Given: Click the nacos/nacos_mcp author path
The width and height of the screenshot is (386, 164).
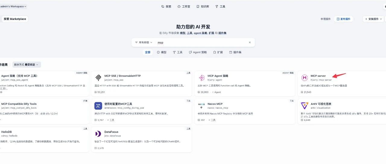Looking at the screenshot, I should point(218,108).
